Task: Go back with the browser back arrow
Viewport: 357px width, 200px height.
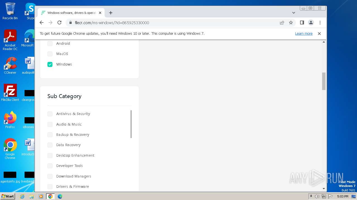Action: pyautogui.click(x=42, y=23)
